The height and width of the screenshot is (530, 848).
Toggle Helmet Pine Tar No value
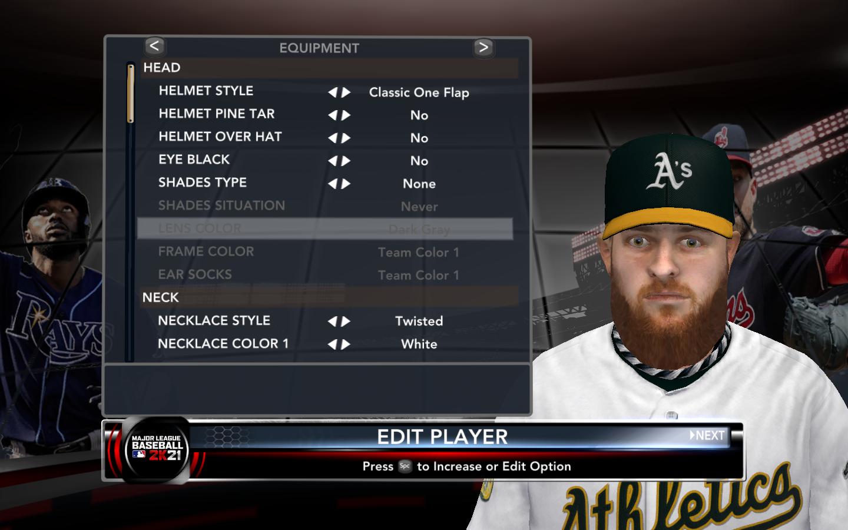(419, 115)
